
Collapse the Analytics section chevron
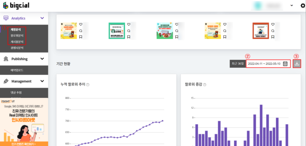[x=42, y=18]
